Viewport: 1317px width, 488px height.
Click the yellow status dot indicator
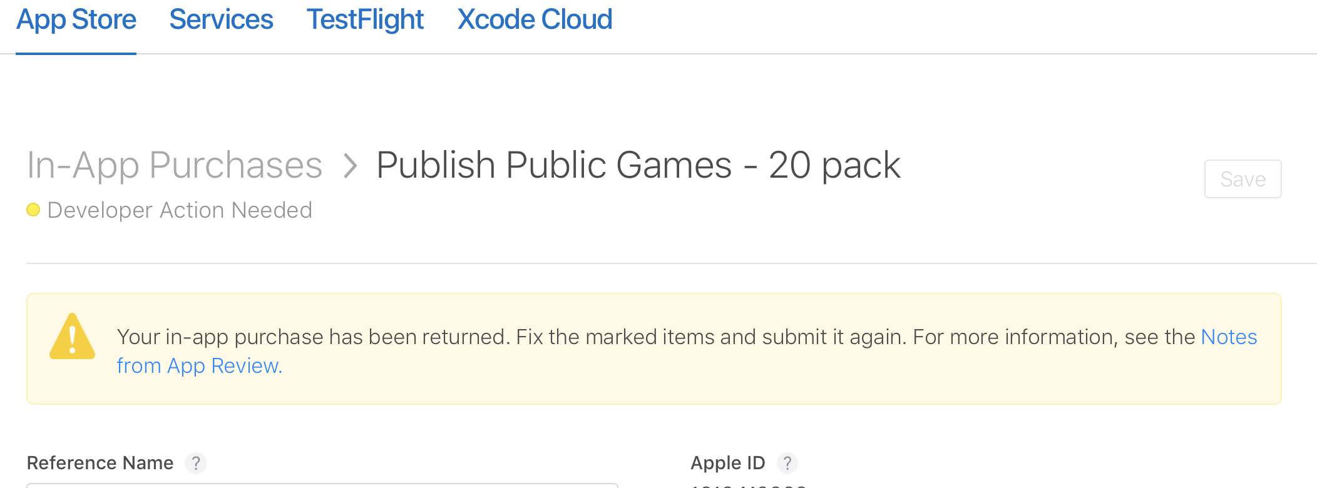coord(33,210)
